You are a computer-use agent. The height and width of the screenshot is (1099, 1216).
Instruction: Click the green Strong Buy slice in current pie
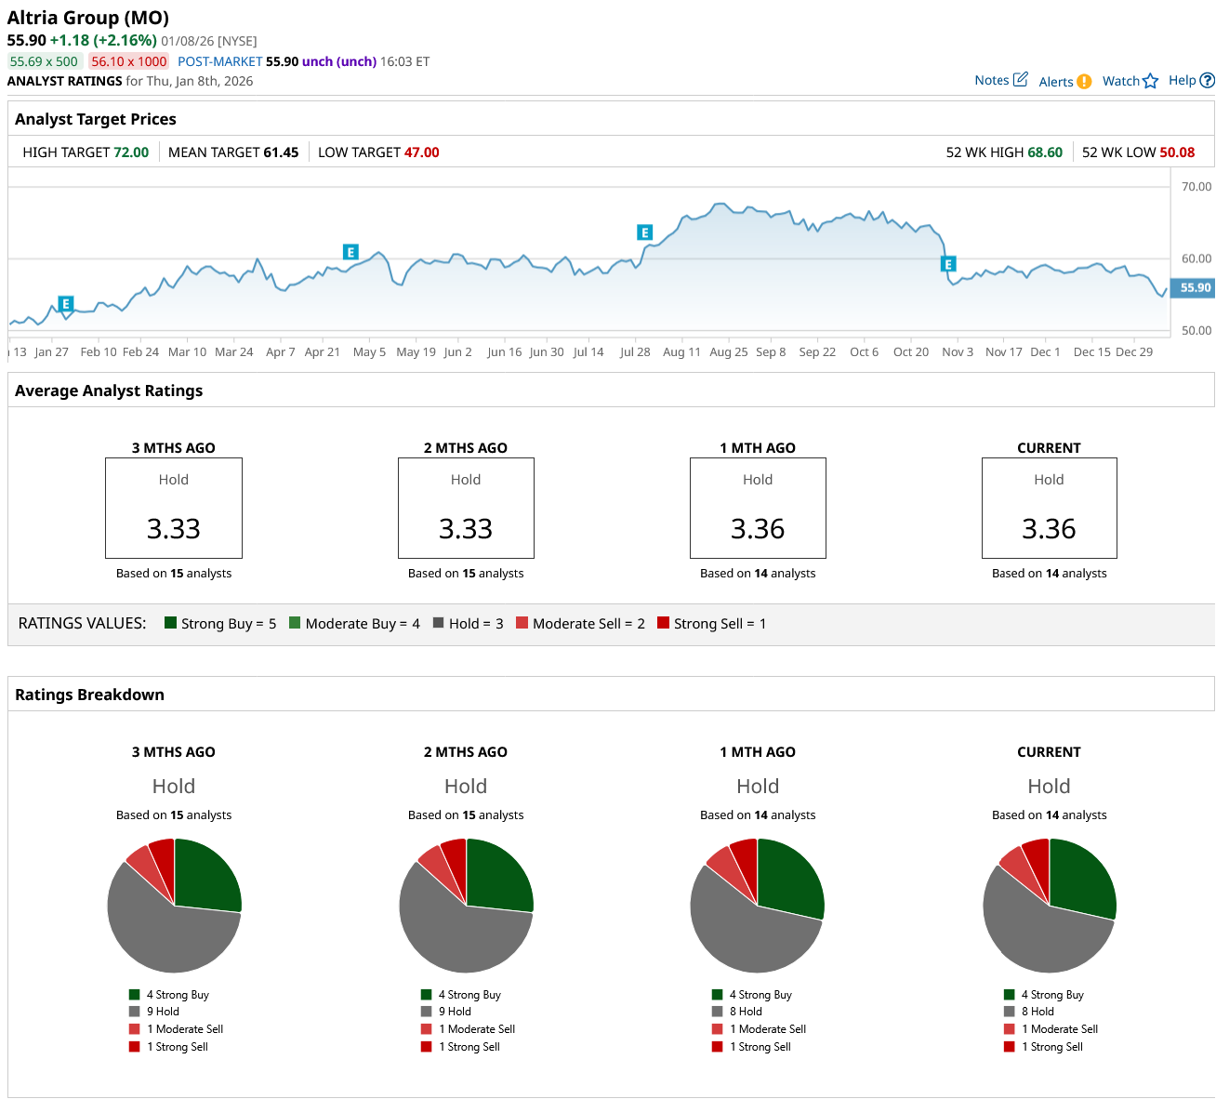(x=1081, y=877)
